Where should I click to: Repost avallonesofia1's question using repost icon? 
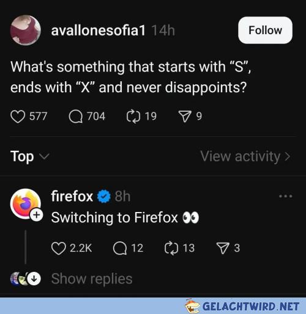click(133, 117)
